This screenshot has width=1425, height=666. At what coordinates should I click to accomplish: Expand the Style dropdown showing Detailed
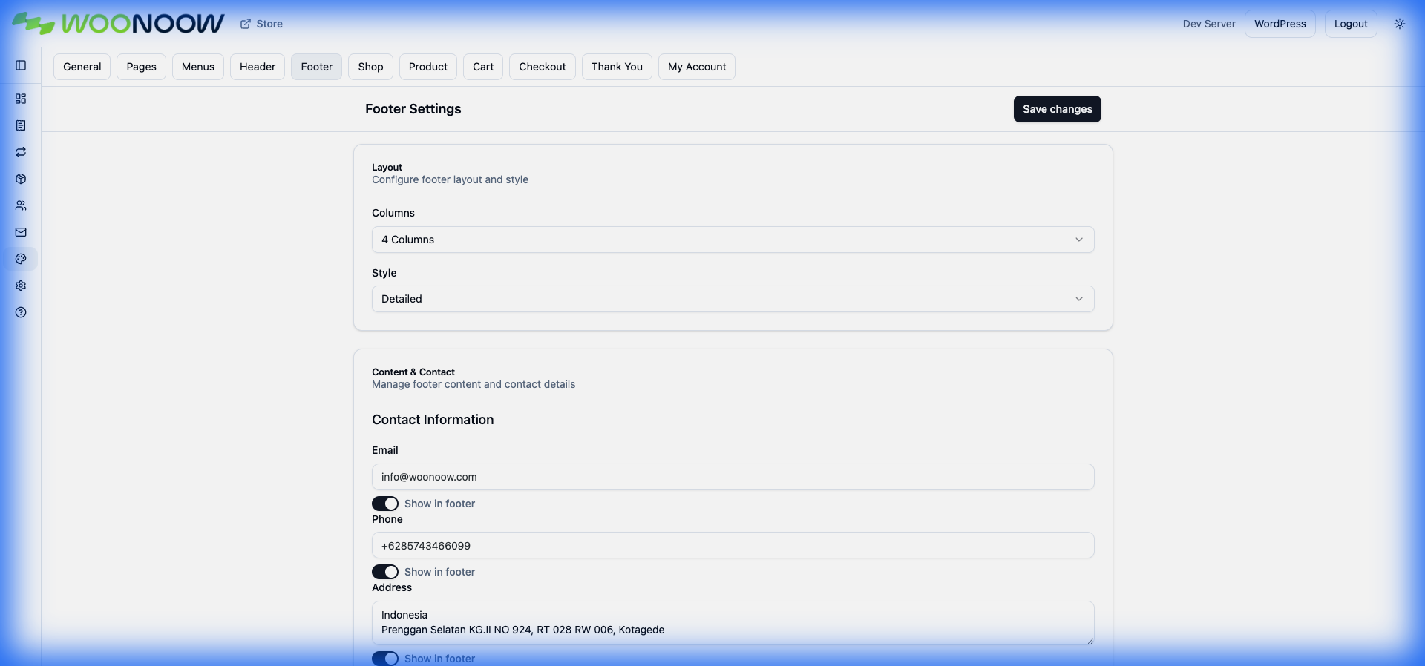733,299
